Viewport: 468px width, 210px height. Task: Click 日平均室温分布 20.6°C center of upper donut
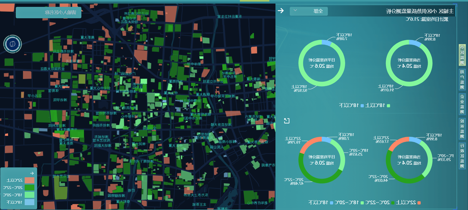pos(322,63)
